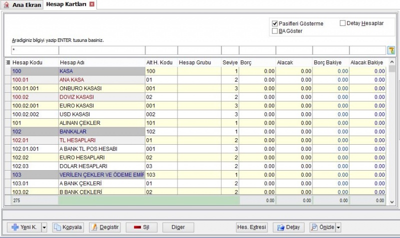Click account code 102.01.001 cell
Screen dimensions: 400x238
coord(35,149)
